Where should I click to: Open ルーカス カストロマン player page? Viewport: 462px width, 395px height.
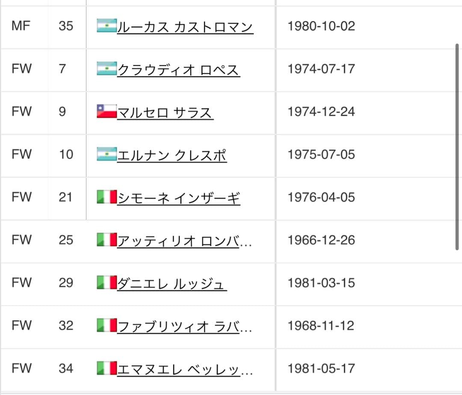tap(184, 27)
